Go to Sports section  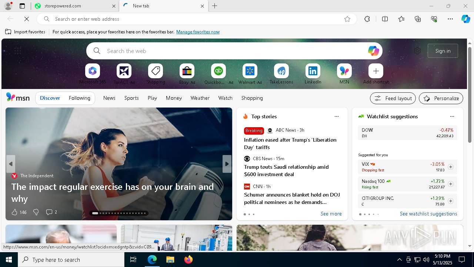tap(131, 98)
